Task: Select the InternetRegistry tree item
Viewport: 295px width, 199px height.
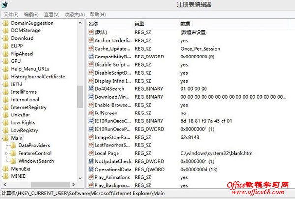Action: coord(29,108)
